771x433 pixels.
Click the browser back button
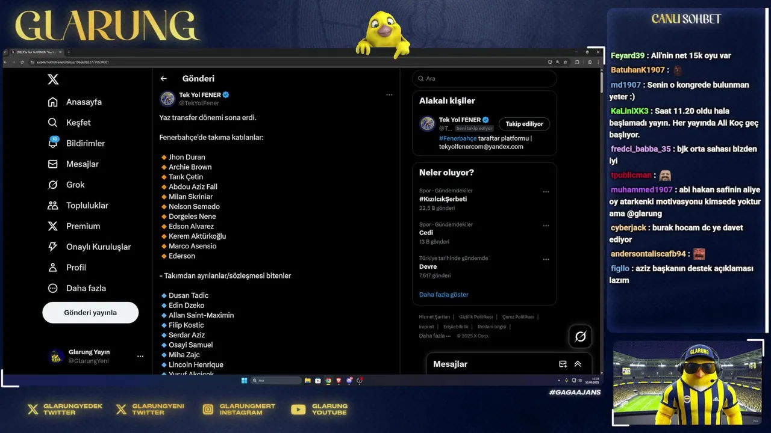tap(7, 62)
